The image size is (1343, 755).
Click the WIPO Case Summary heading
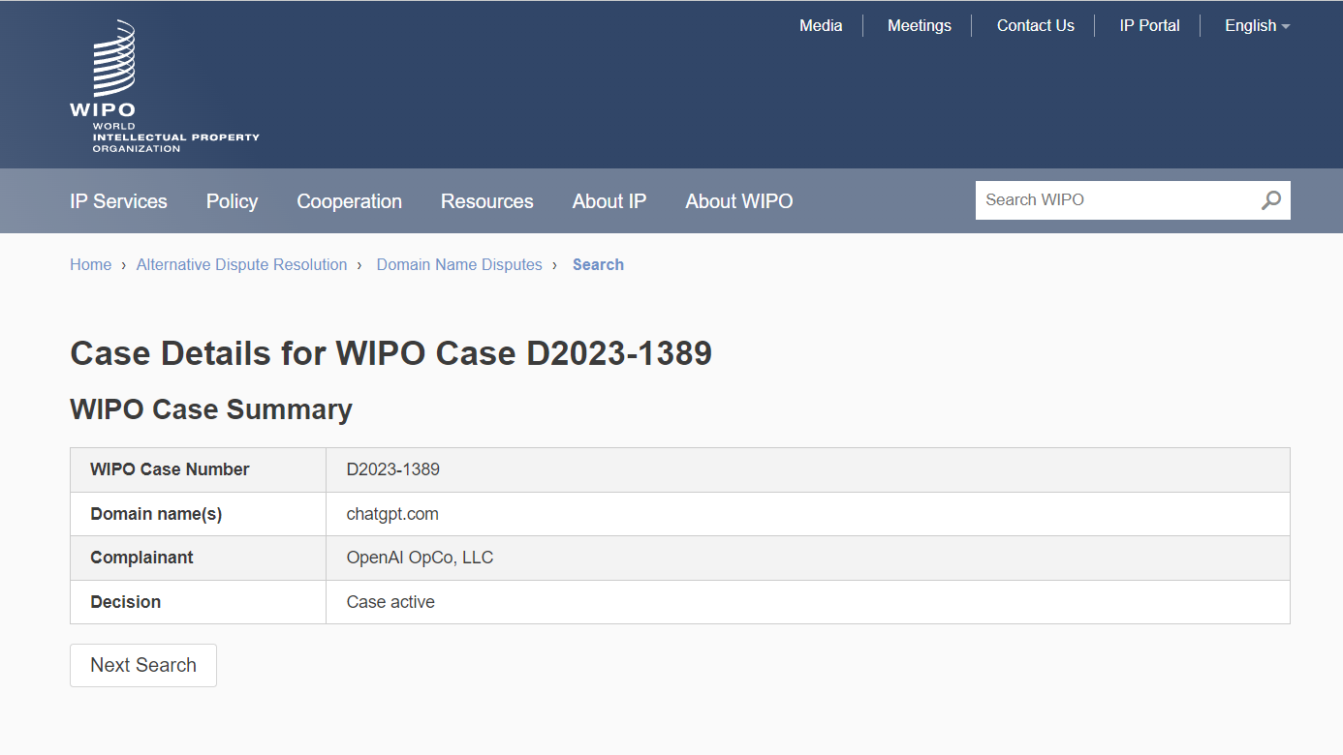pyautogui.click(x=211, y=409)
